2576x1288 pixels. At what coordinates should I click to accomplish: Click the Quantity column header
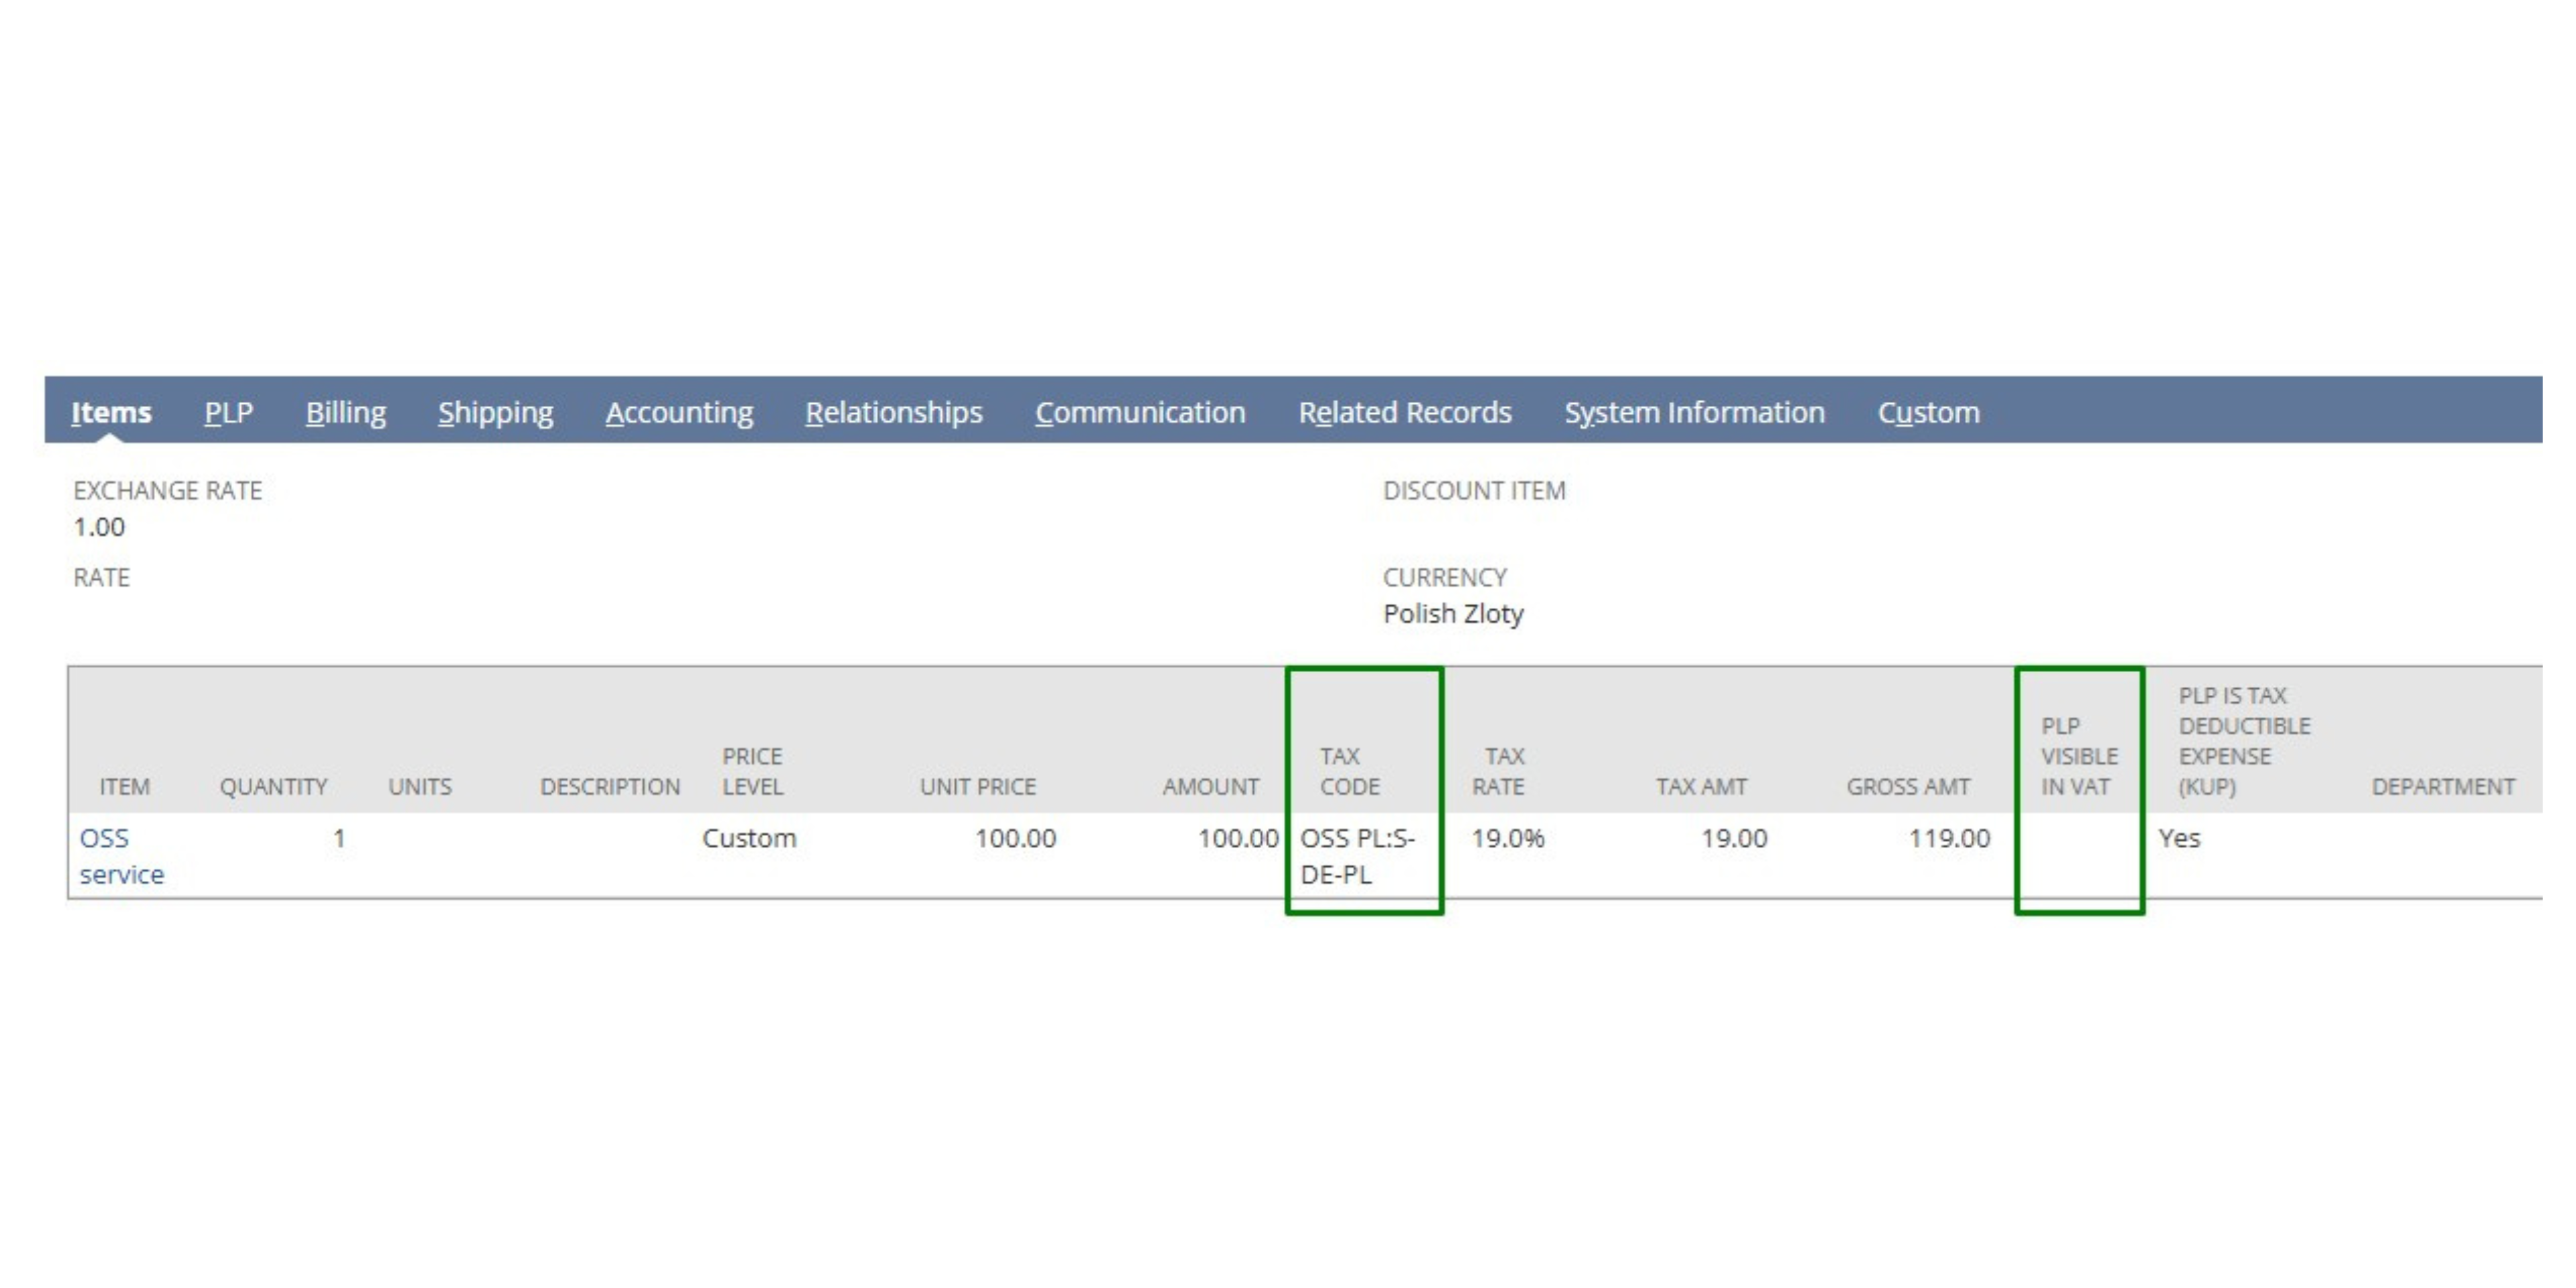point(273,787)
